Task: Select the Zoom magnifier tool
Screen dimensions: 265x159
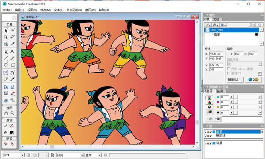Action: click(12, 113)
